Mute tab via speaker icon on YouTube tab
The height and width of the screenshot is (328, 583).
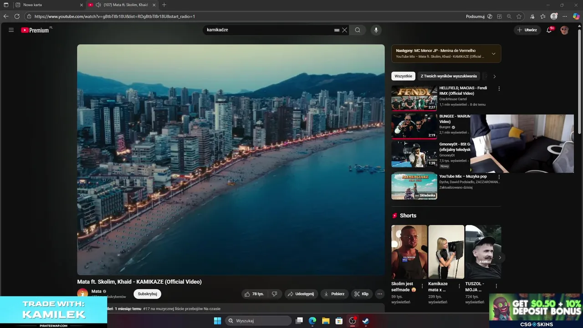pos(98,5)
